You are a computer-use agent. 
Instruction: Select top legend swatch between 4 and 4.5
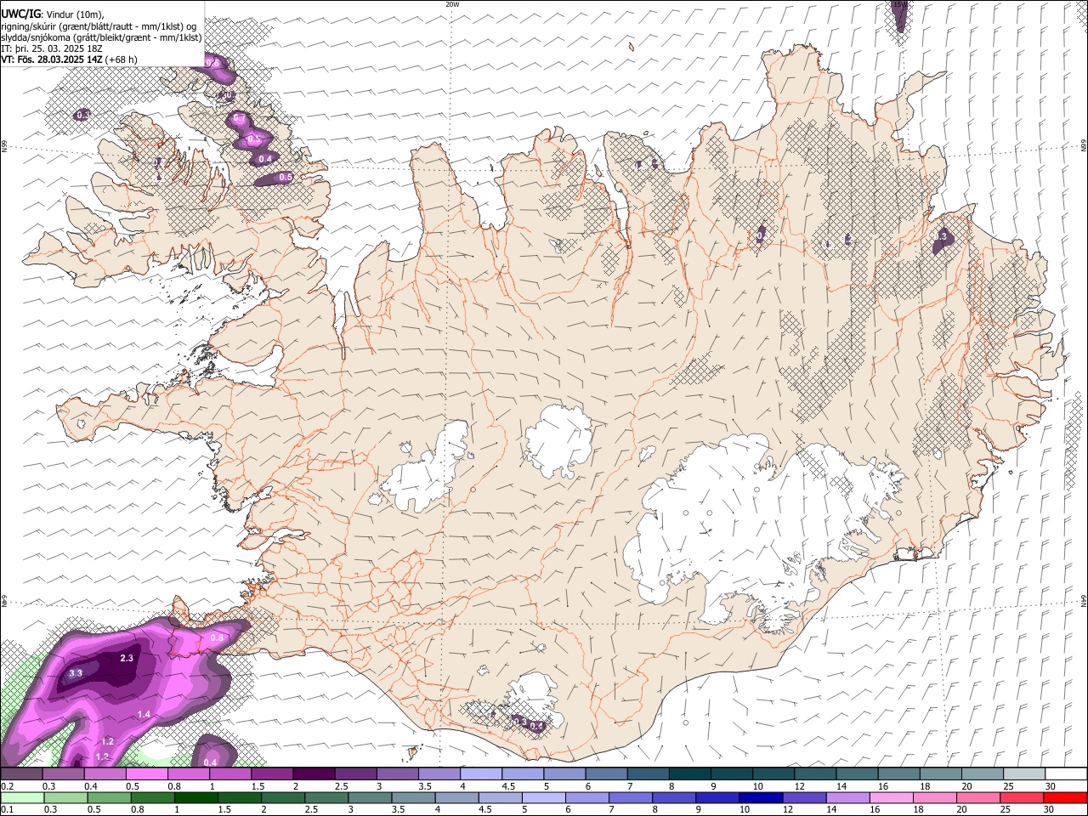click(480, 774)
